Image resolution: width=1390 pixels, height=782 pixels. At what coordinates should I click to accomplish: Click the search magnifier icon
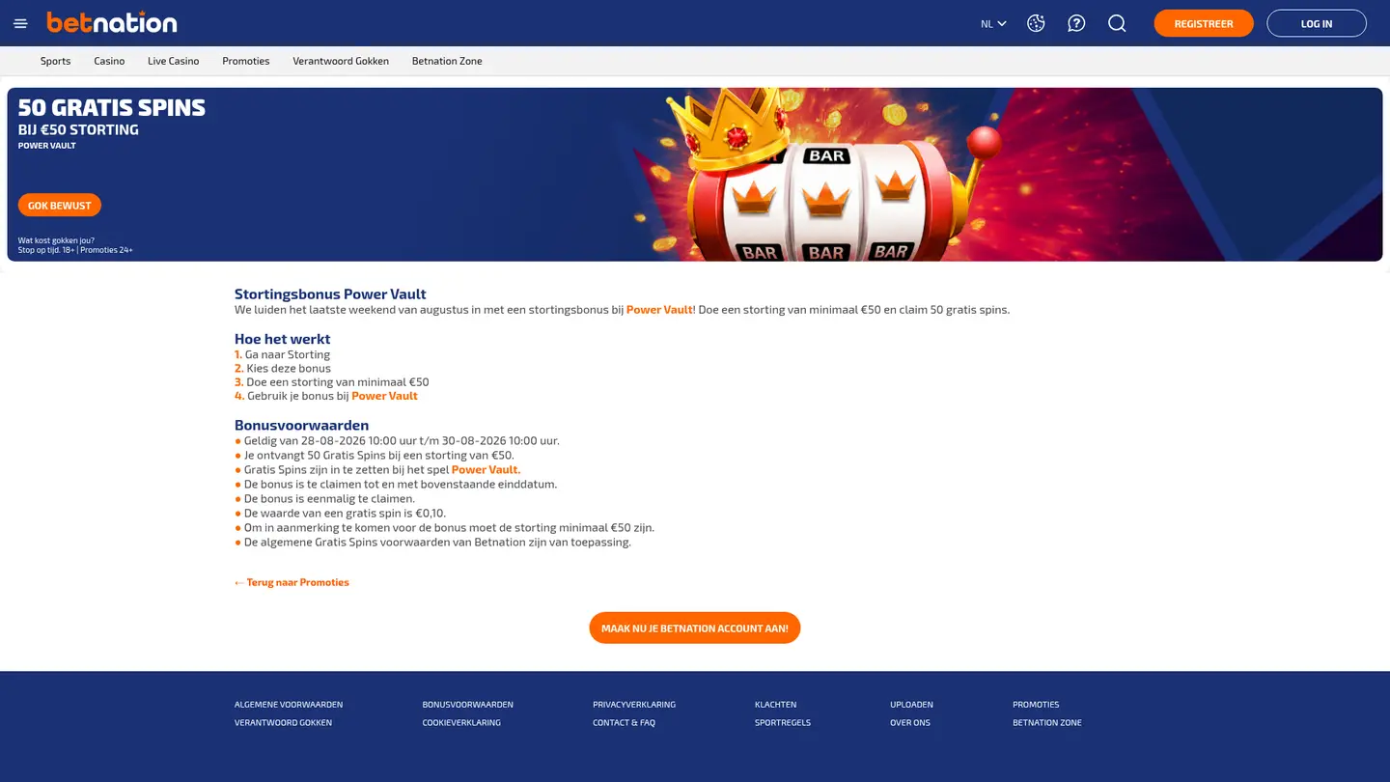pos(1117,23)
